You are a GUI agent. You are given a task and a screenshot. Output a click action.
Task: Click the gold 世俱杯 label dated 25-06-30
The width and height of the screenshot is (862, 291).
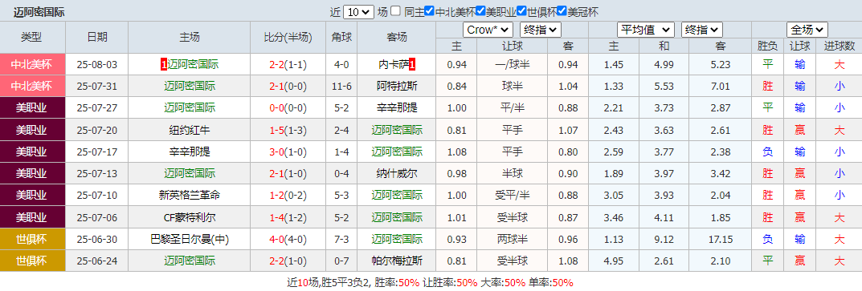[33, 240]
